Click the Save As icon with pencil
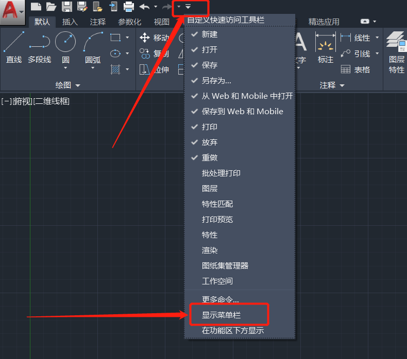Viewport: 407px width, 359px height. click(82, 7)
